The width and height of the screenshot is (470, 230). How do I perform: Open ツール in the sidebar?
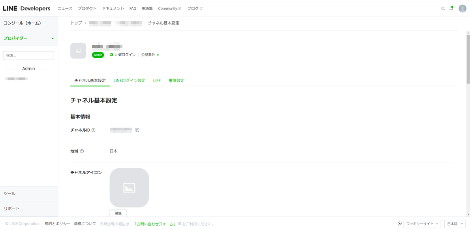coord(29,193)
